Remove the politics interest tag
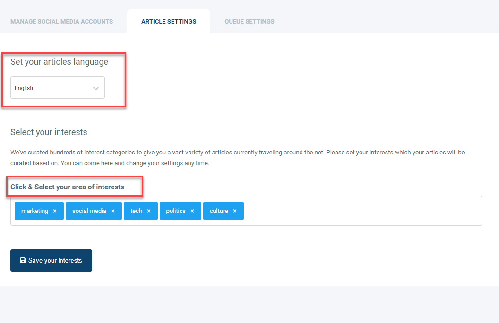The image size is (499, 323). pyautogui.click(x=193, y=211)
